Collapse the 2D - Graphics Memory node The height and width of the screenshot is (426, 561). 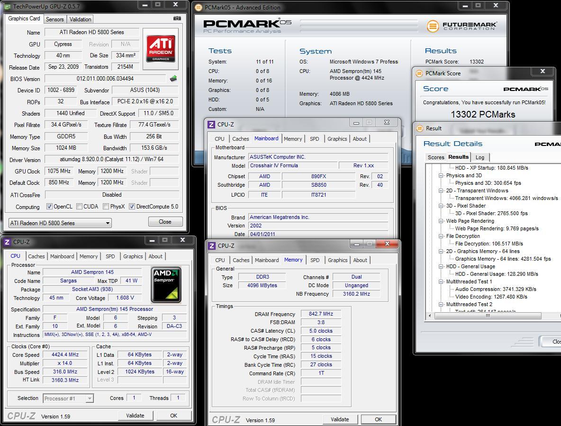click(x=441, y=251)
